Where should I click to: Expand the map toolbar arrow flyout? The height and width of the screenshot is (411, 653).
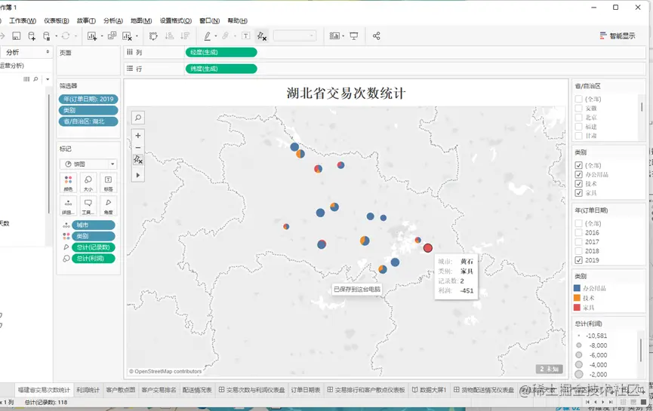[138, 175]
